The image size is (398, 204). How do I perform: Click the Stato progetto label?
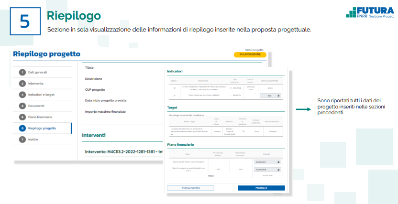pos(254,50)
